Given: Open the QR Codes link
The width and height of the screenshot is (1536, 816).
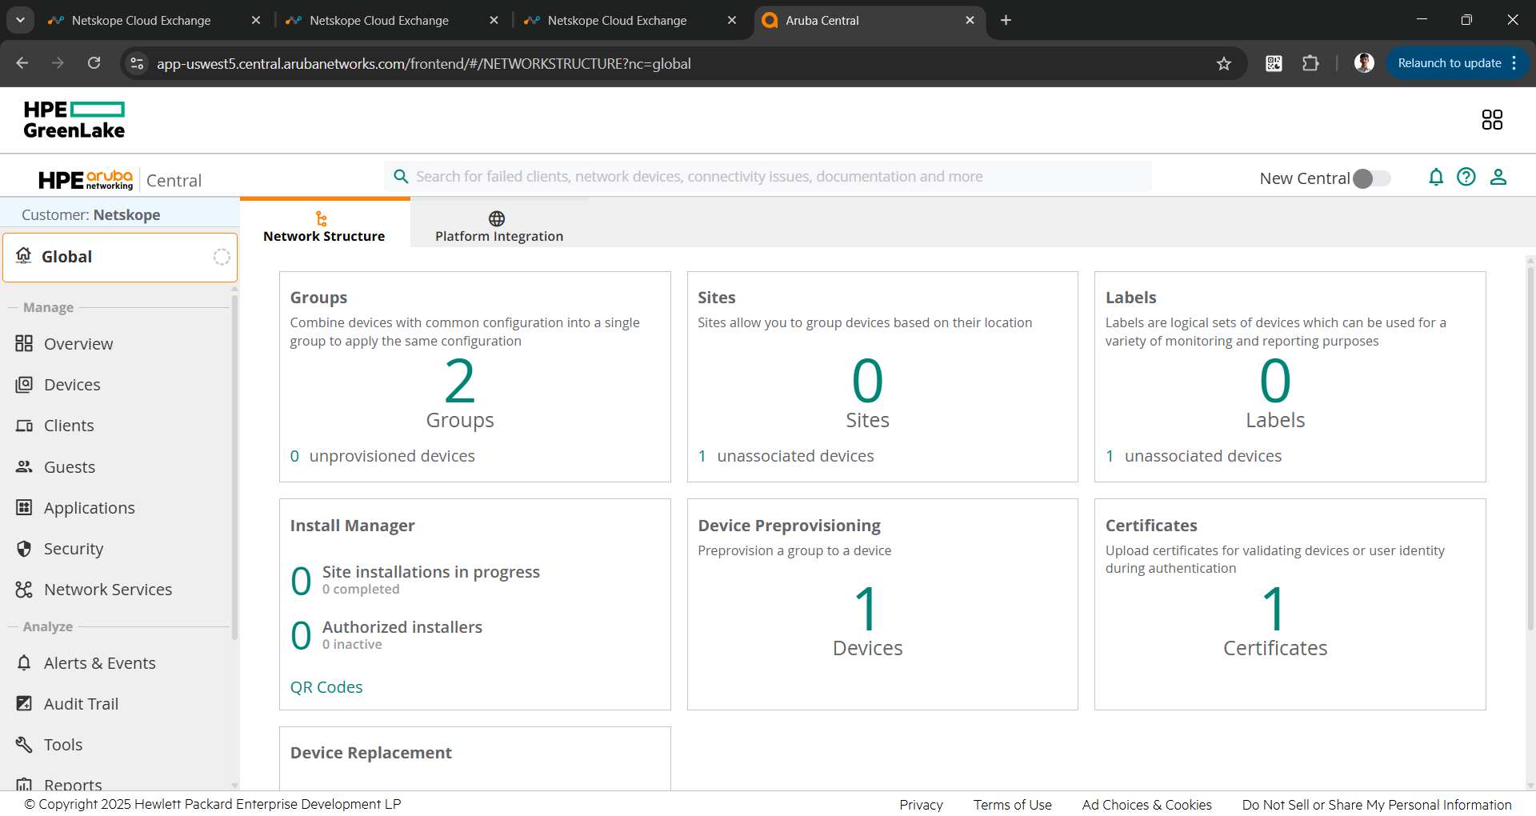Looking at the screenshot, I should coord(326,687).
